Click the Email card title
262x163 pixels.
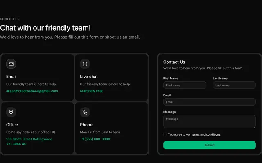coord(11,77)
